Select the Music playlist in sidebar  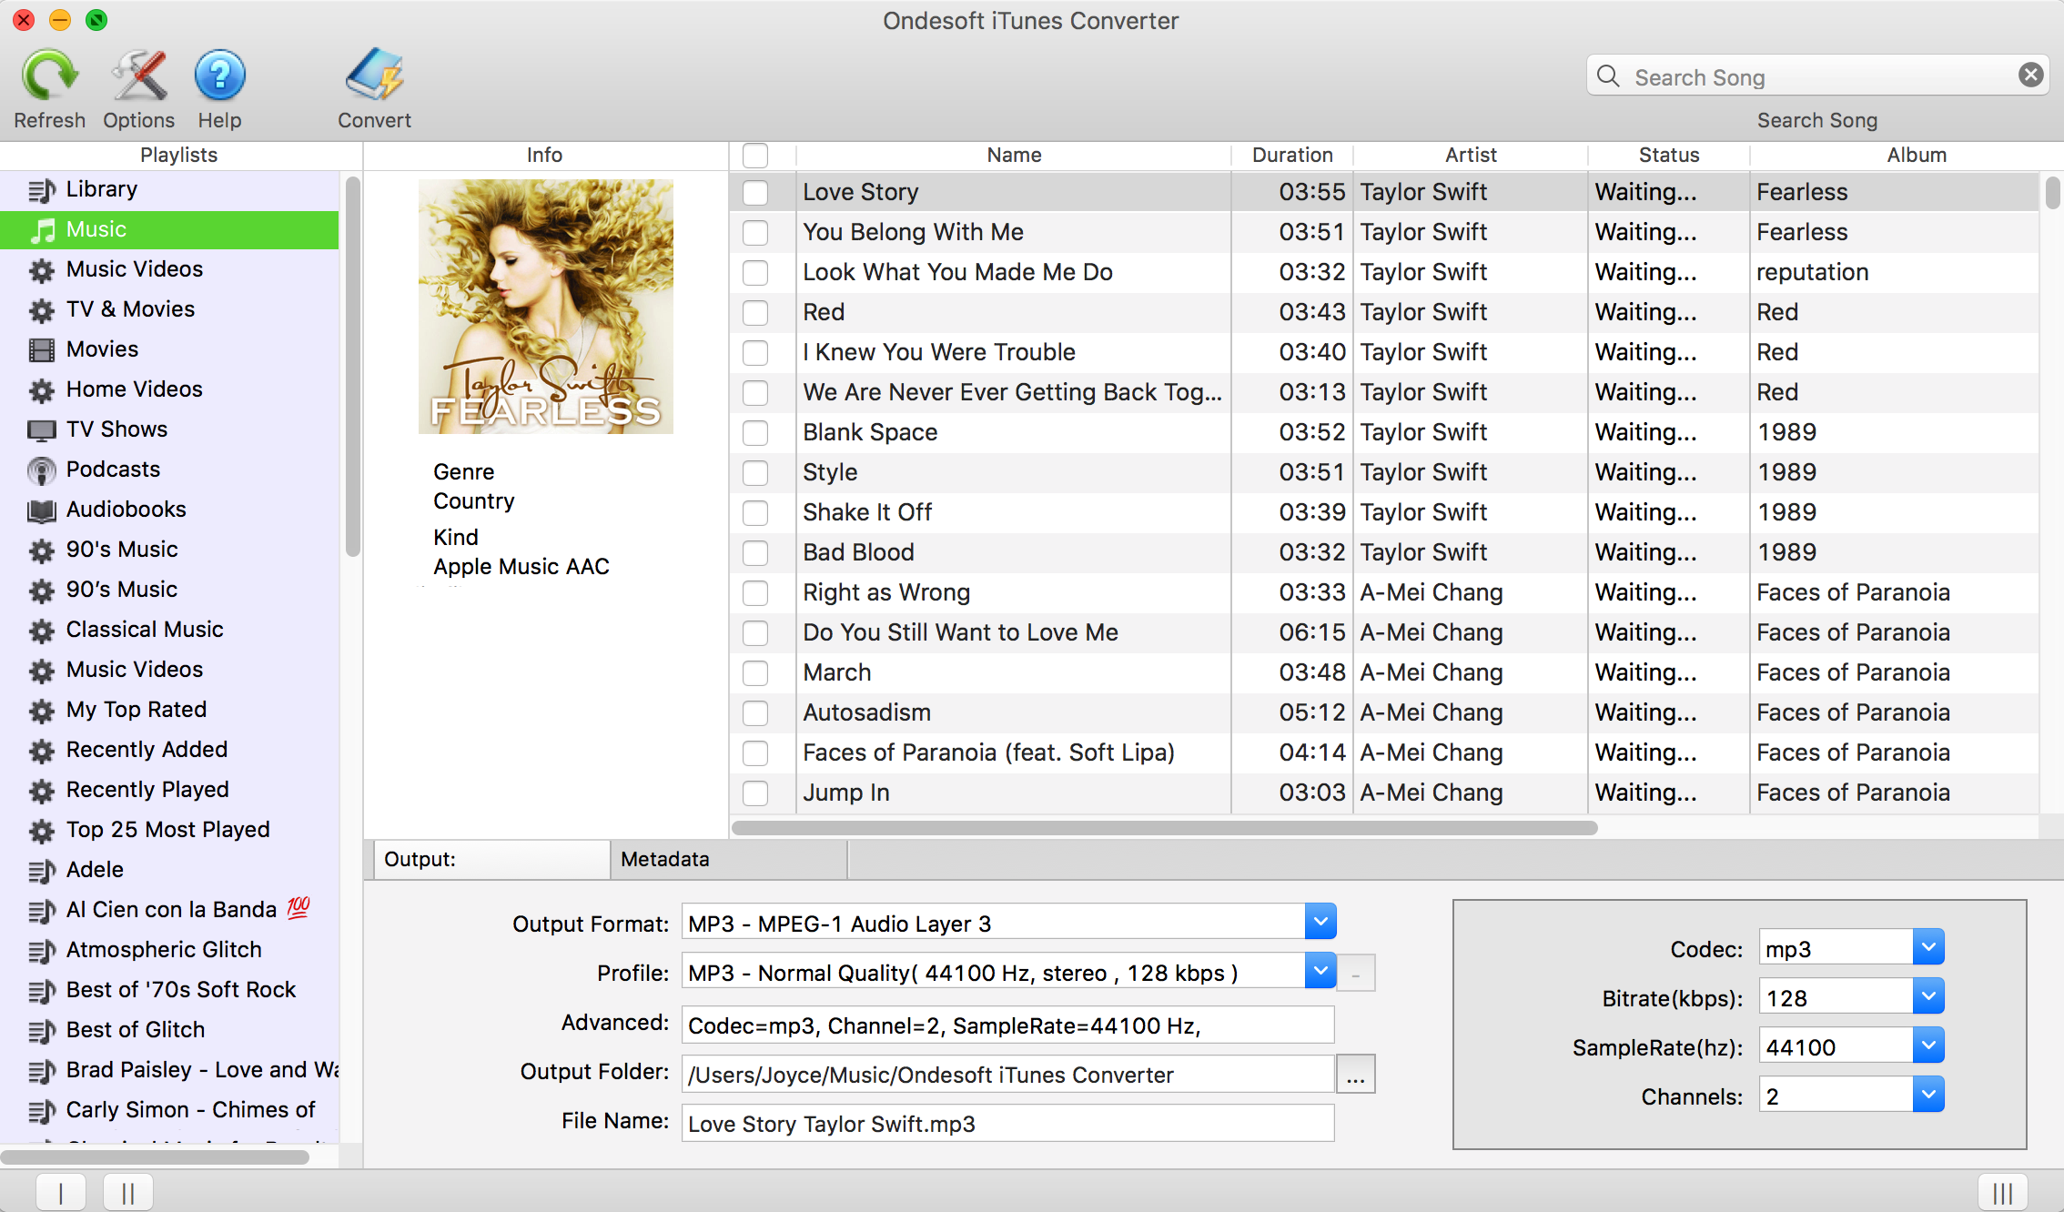tap(173, 228)
